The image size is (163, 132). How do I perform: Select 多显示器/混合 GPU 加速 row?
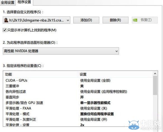point(78,103)
